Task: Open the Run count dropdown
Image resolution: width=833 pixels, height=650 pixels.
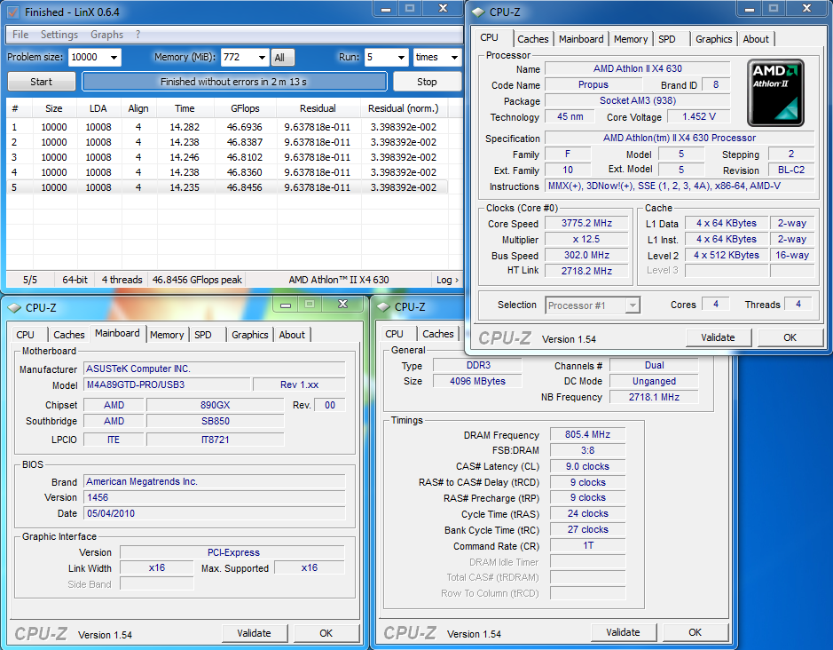Action: [x=400, y=58]
